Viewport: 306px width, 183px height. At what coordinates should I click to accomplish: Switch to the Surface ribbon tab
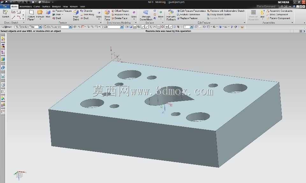pos(46,6)
